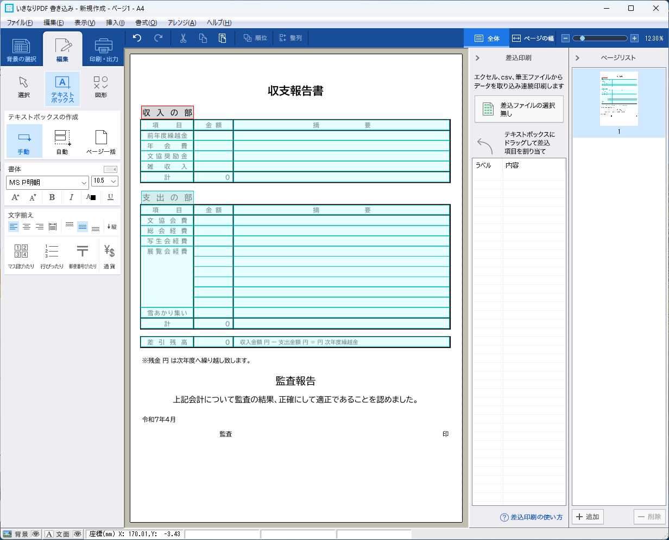This screenshot has height=540, width=669.
Task: Open the 順位 order tool
Action: click(x=255, y=38)
